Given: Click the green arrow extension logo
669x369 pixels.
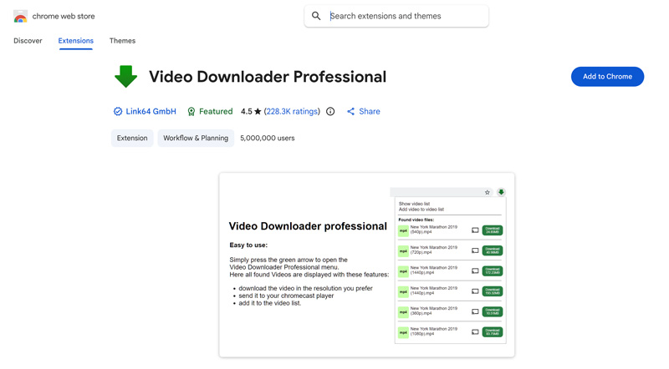Looking at the screenshot, I should click(126, 77).
